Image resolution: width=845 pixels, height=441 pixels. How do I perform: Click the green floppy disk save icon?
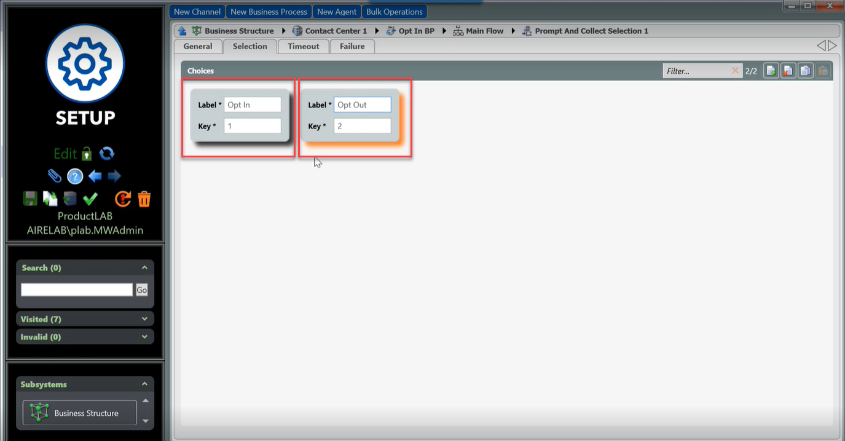click(29, 199)
